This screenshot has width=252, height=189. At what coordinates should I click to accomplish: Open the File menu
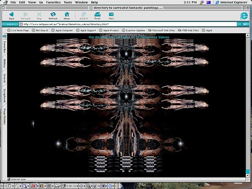click(13, 3)
